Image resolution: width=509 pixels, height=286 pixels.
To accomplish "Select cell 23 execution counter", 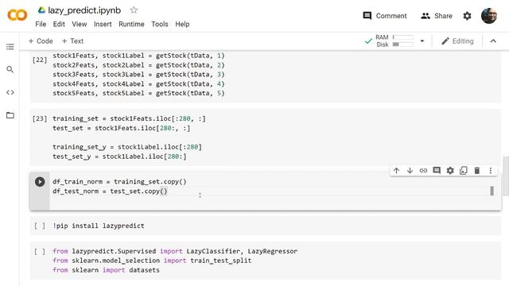I will (40, 118).
